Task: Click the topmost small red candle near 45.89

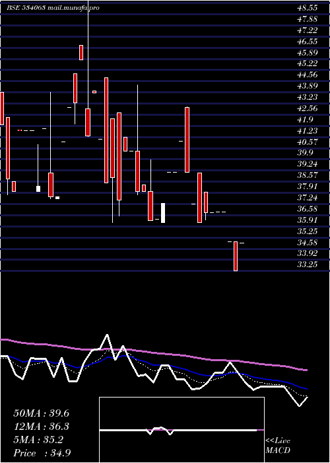Action: [x=81, y=52]
